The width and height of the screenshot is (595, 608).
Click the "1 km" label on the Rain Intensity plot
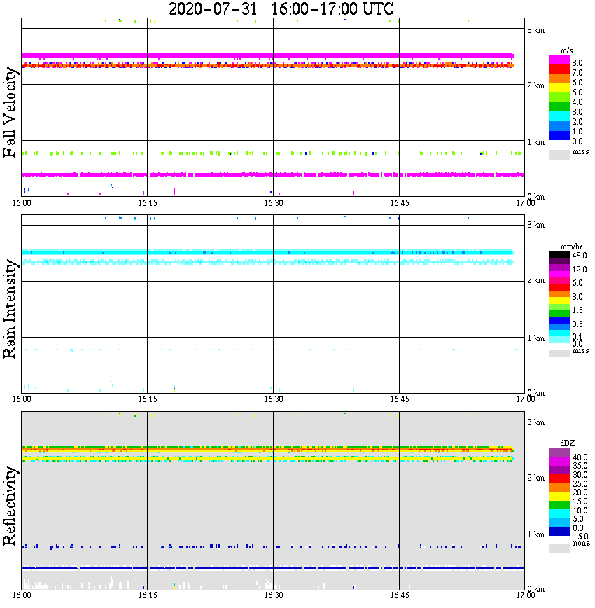[x=536, y=338]
